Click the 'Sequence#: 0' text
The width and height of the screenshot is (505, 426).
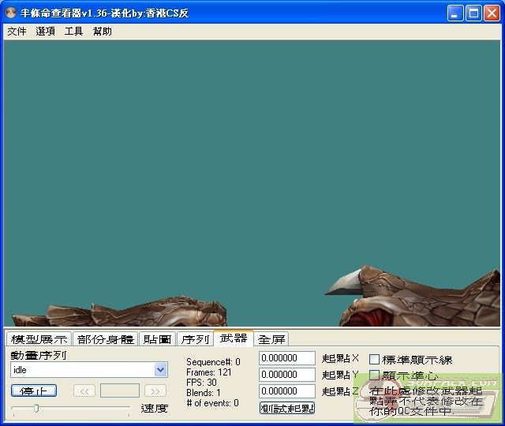tap(213, 362)
